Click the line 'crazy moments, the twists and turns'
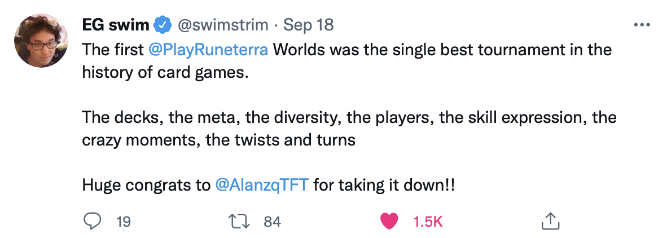The width and height of the screenshot is (667, 238). click(218, 140)
